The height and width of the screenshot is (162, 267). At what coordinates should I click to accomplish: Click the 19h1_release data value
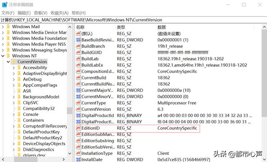click(170, 46)
